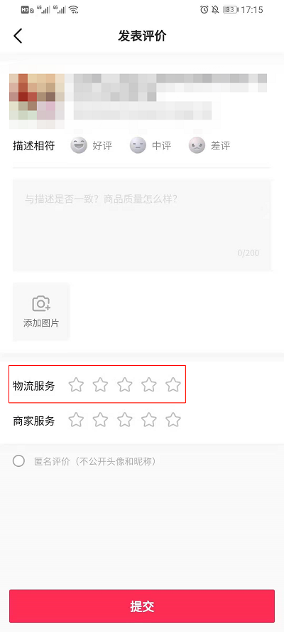Rate 物流服务 three stars

coord(125,385)
